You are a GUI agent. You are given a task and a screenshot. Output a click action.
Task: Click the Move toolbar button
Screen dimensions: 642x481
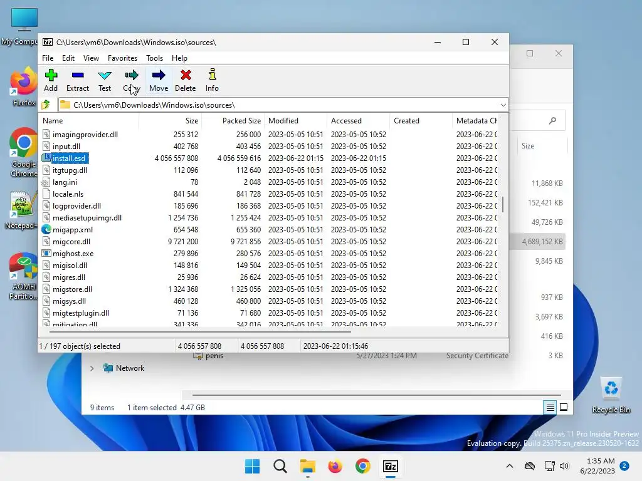click(x=159, y=80)
